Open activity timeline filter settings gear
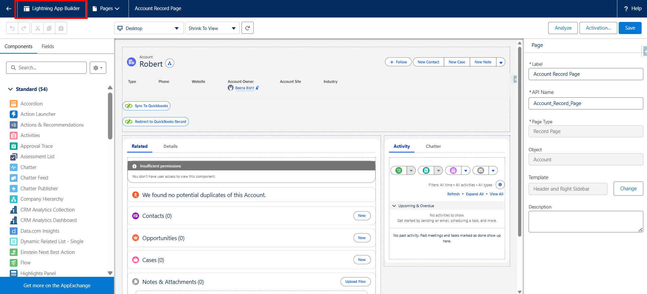This screenshot has height=294, width=647. click(500, 185)
